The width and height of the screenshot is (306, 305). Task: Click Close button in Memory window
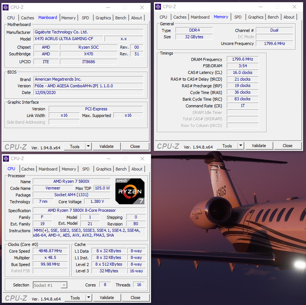(288, 146)
